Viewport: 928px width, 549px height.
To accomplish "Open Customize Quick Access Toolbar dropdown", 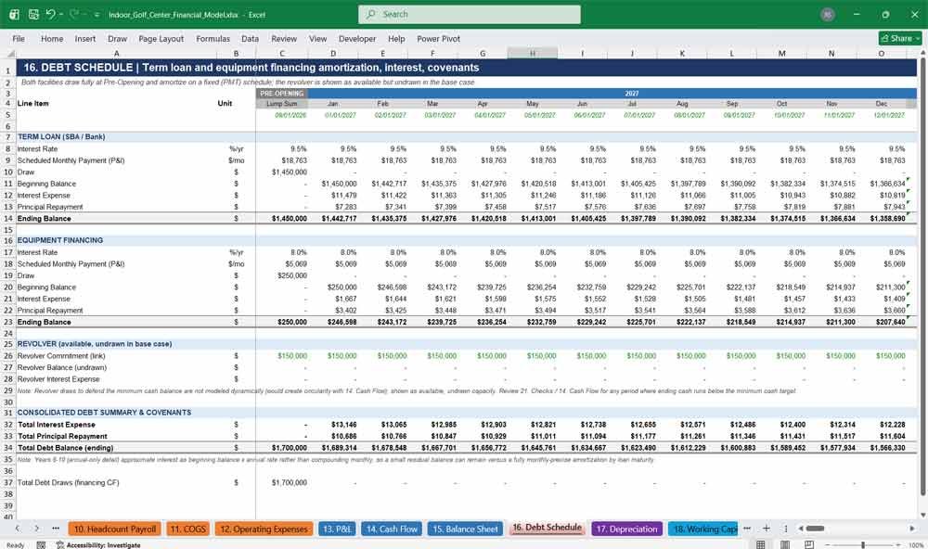I will (97, 14).
